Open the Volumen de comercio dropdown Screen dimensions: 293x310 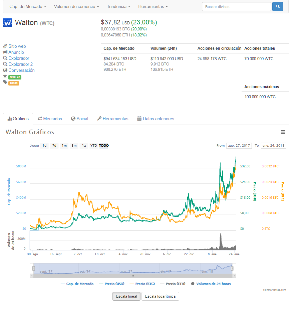pos(76,7)
